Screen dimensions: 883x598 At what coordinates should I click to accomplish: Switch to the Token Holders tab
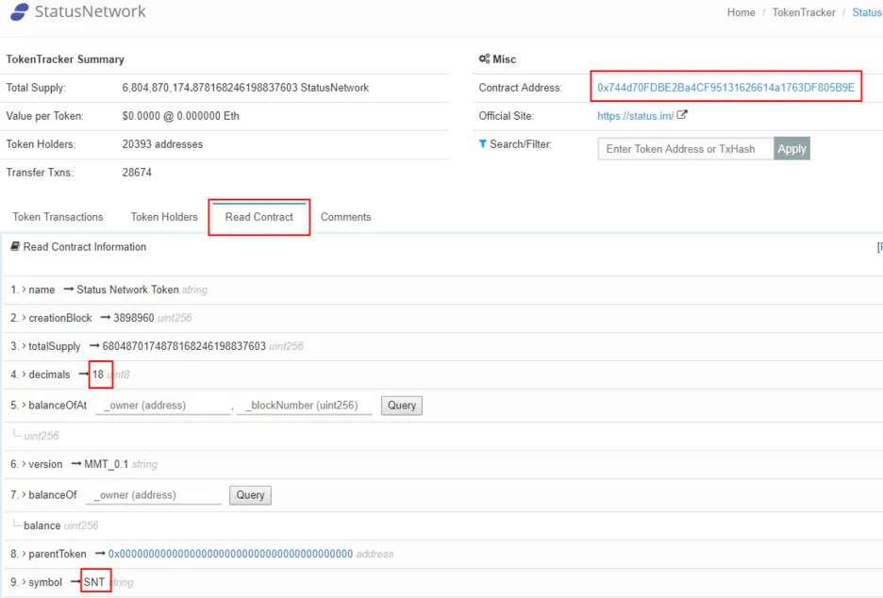(x=164, y=217)
